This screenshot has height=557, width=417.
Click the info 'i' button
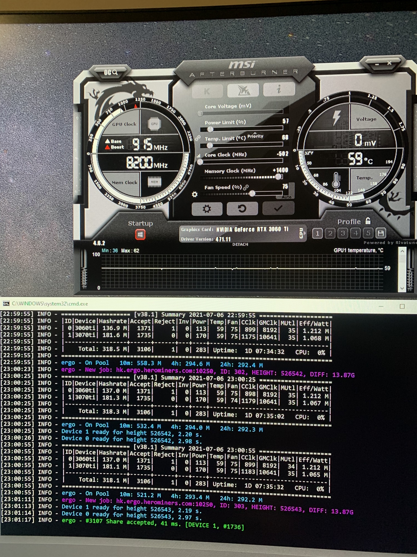[x=279, y=90]
